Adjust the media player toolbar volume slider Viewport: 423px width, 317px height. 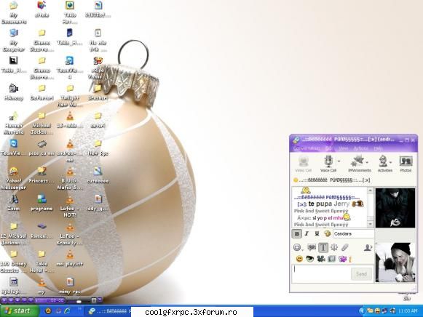[79, 301]
